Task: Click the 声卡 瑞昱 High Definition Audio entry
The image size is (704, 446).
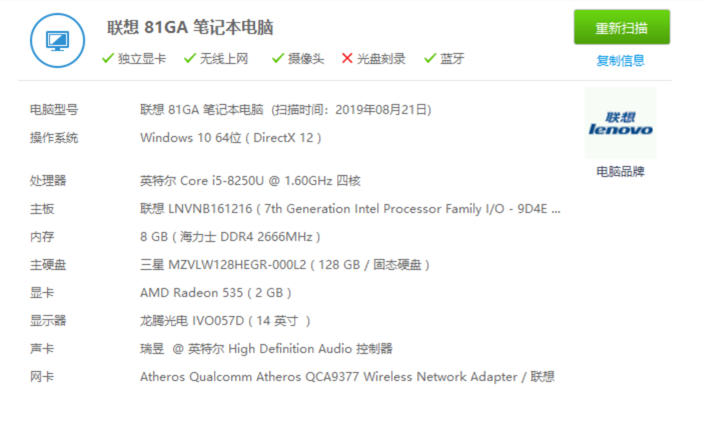Action: 266,349
